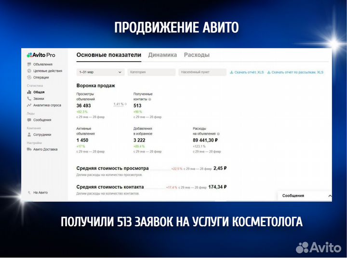Screen dimensions: 347x260
Task: Click the На Авито return arrow icon
Action: pos(29,193)
